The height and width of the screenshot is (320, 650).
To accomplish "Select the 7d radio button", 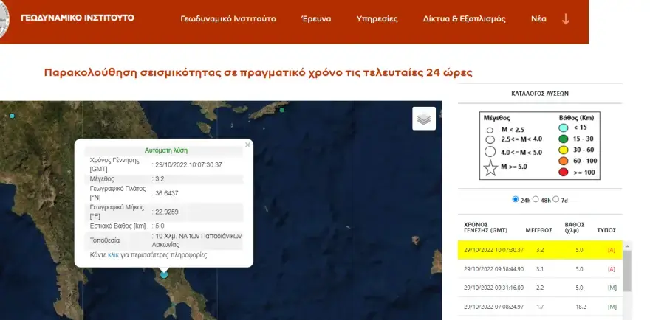I will (556, 199).
